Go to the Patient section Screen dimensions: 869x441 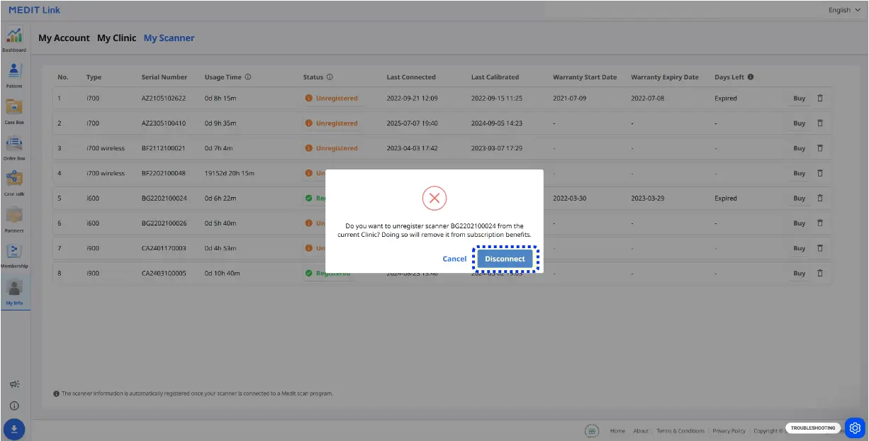[14, 73]
